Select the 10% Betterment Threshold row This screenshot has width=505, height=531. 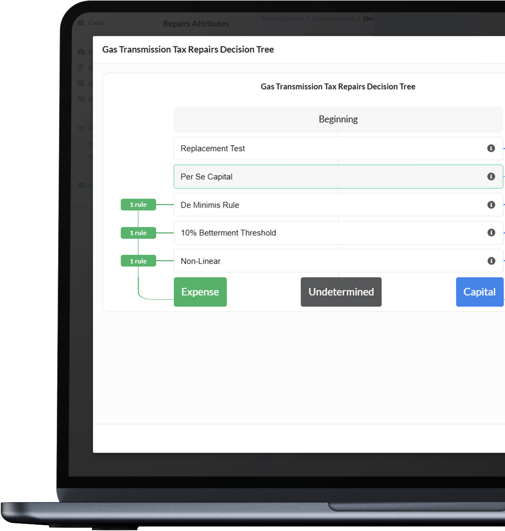[x=338, y=233]
